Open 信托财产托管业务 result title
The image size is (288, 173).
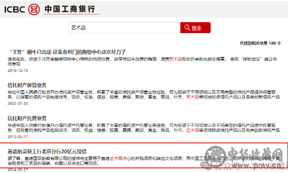27,118
